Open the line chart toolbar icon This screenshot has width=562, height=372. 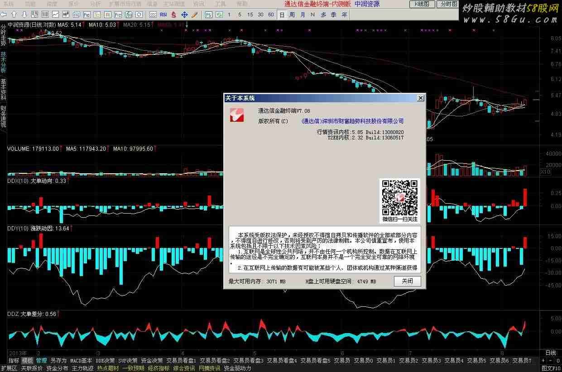click(x=55, y=14)
